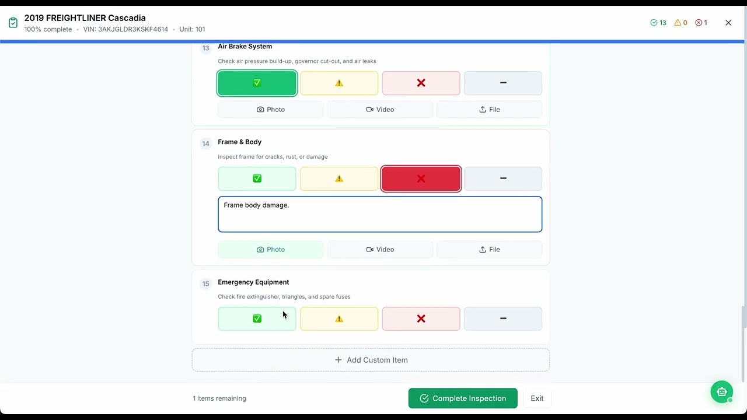Flag Emergency Equipment with warning
Viewport: 747px width, 420px height.
tap(339, 318)
